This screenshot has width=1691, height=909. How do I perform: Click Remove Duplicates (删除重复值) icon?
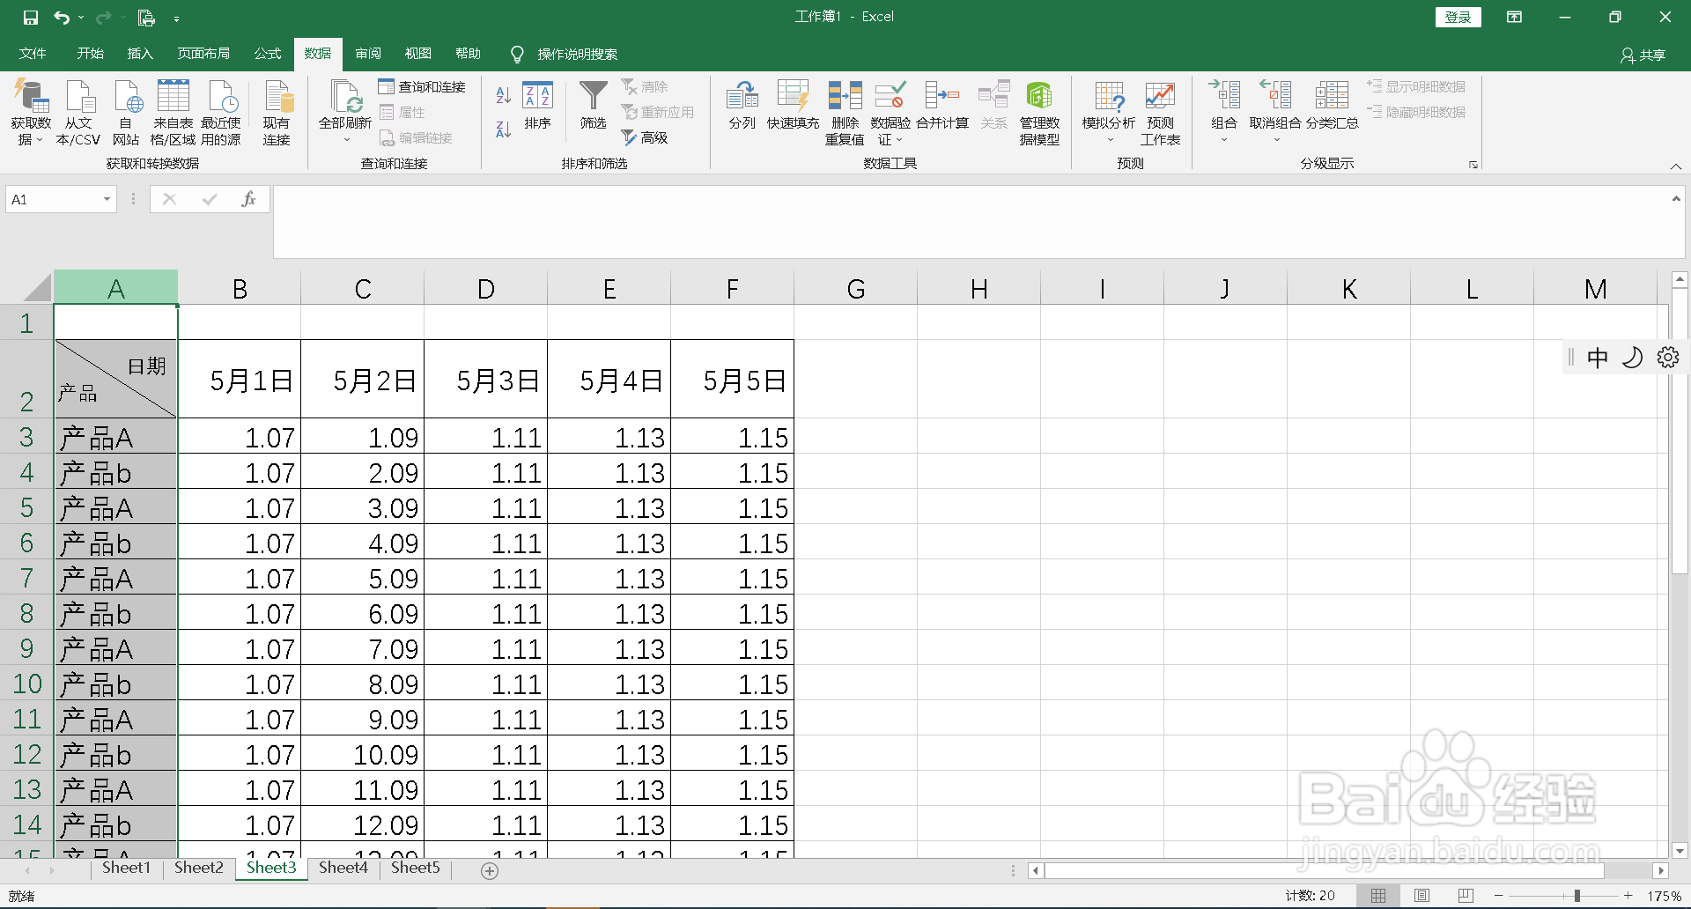click(x=845, y=113)
